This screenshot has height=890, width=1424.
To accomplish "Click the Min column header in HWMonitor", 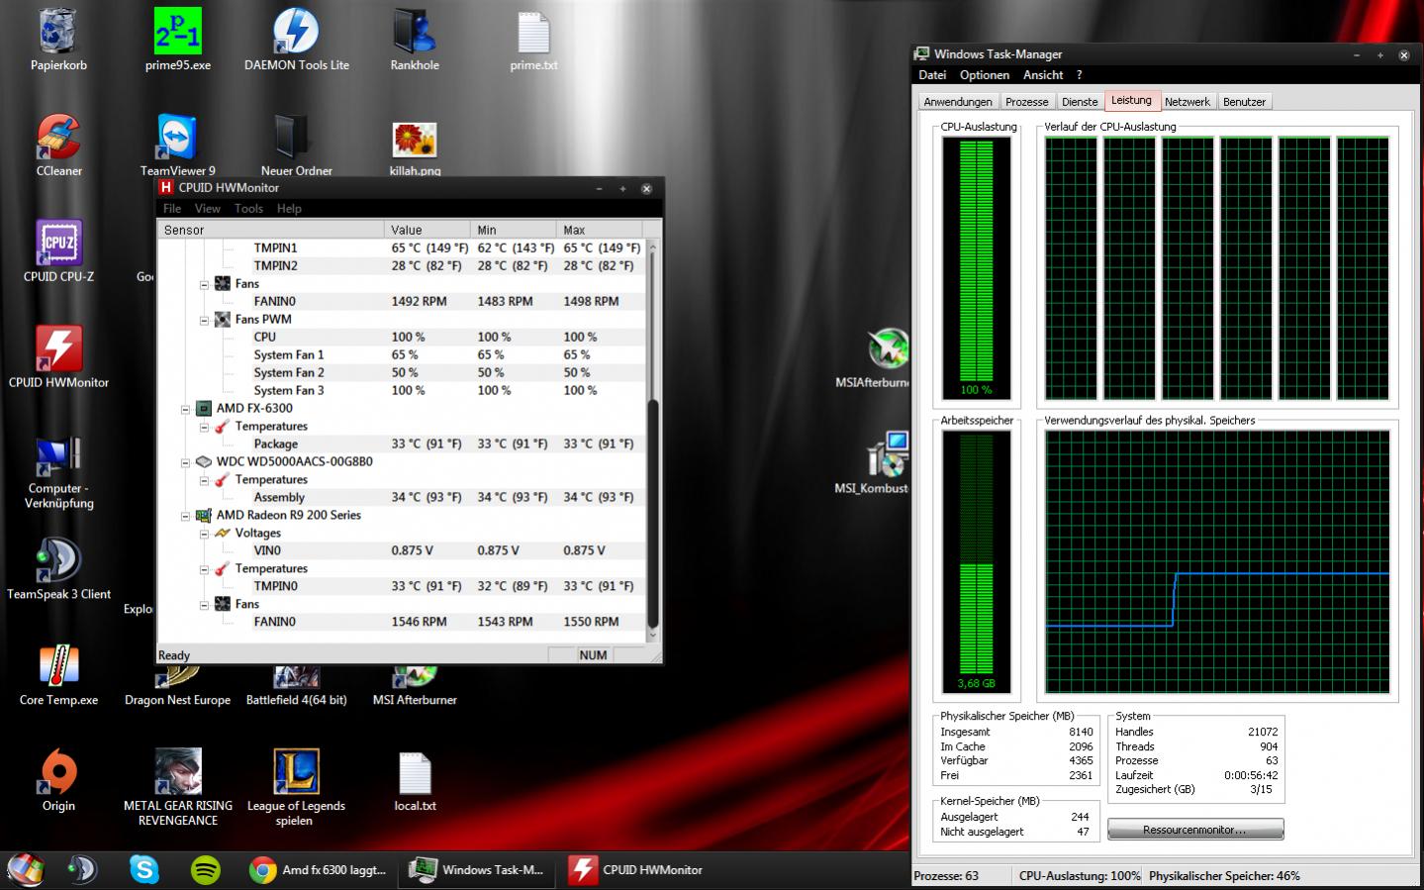I will tap(514, 230).
